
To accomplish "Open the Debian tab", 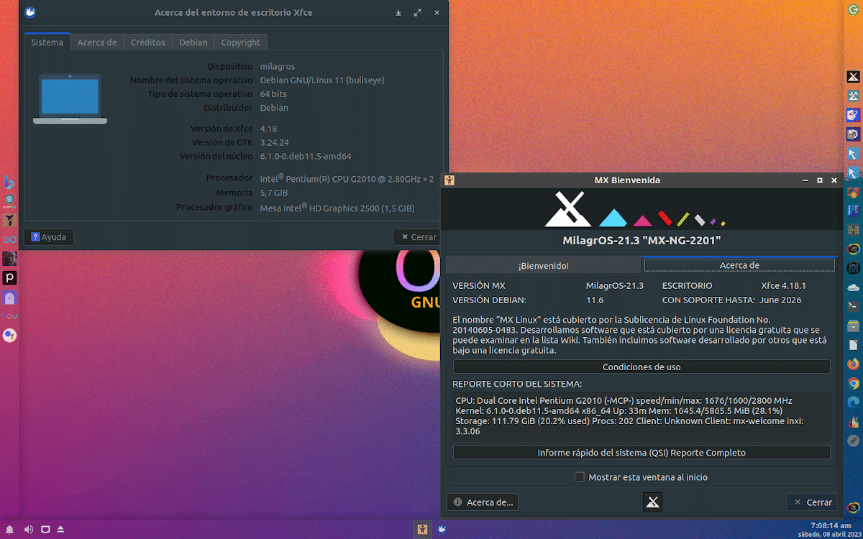I will coord(193,42).
